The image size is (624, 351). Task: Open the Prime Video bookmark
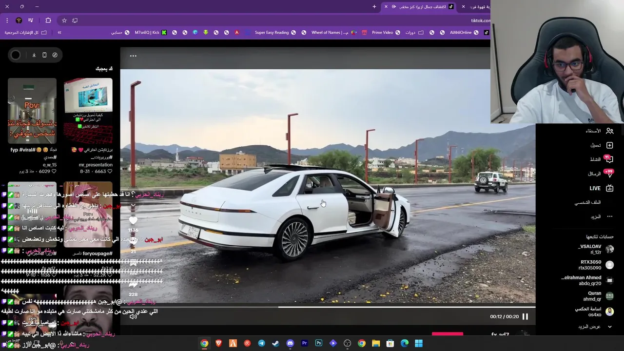pos(386,33)
